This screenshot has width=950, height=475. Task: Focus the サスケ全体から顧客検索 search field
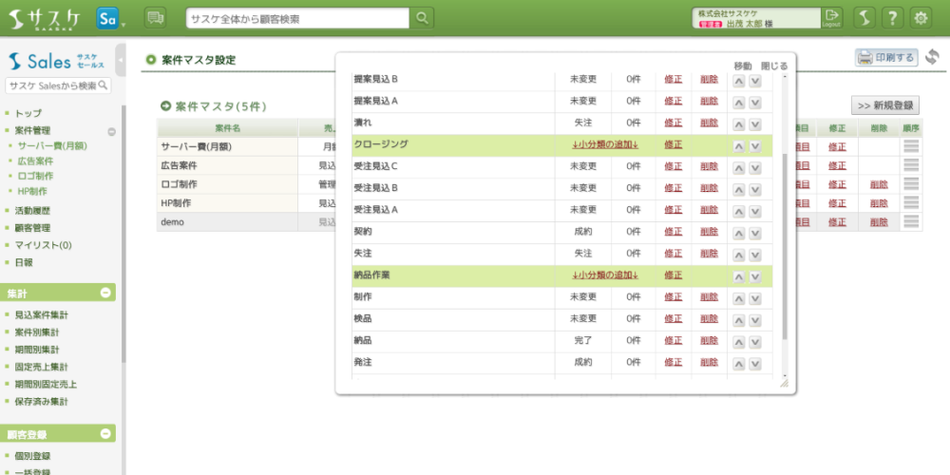coord(297,18)
